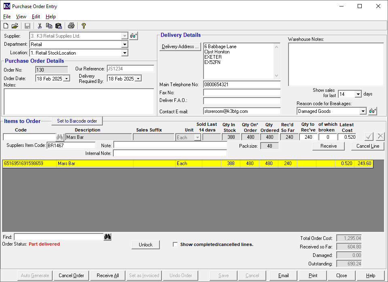Click the New document toolbar icon

(x=6, y=26)
